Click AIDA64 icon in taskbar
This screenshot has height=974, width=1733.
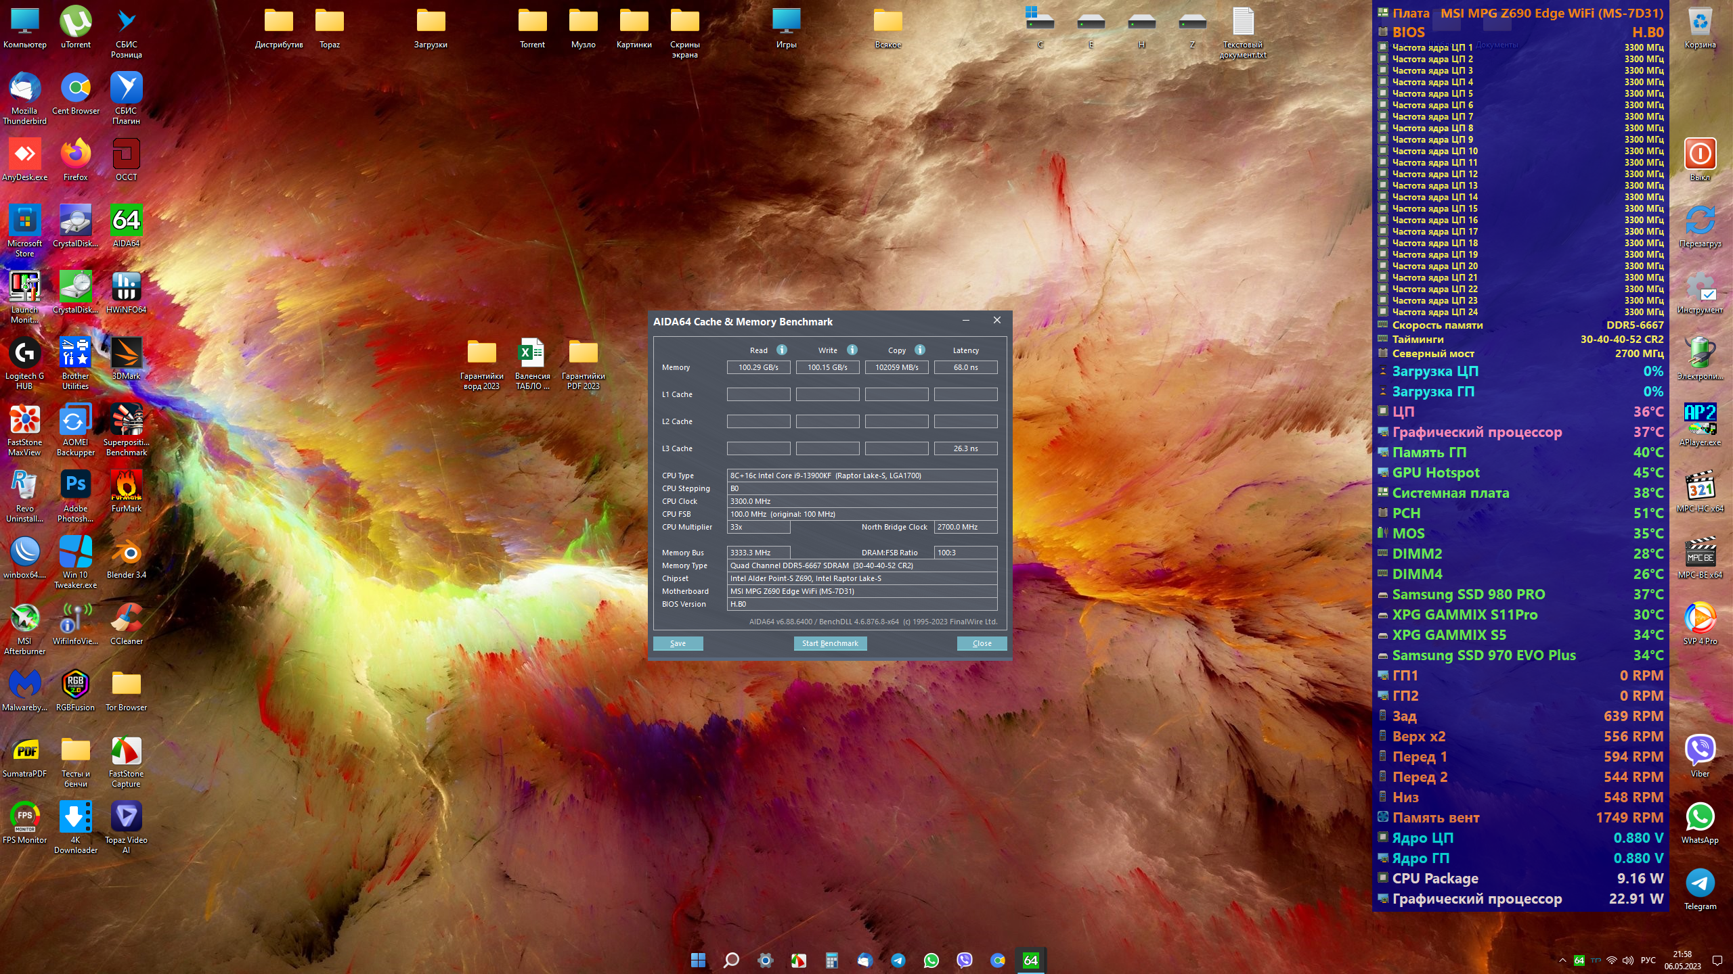(x=1030, y=960)
